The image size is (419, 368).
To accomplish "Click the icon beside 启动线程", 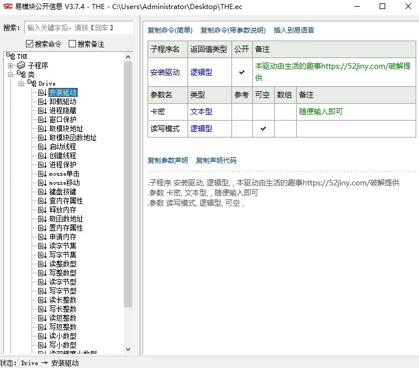I will [x=42, y=147].
